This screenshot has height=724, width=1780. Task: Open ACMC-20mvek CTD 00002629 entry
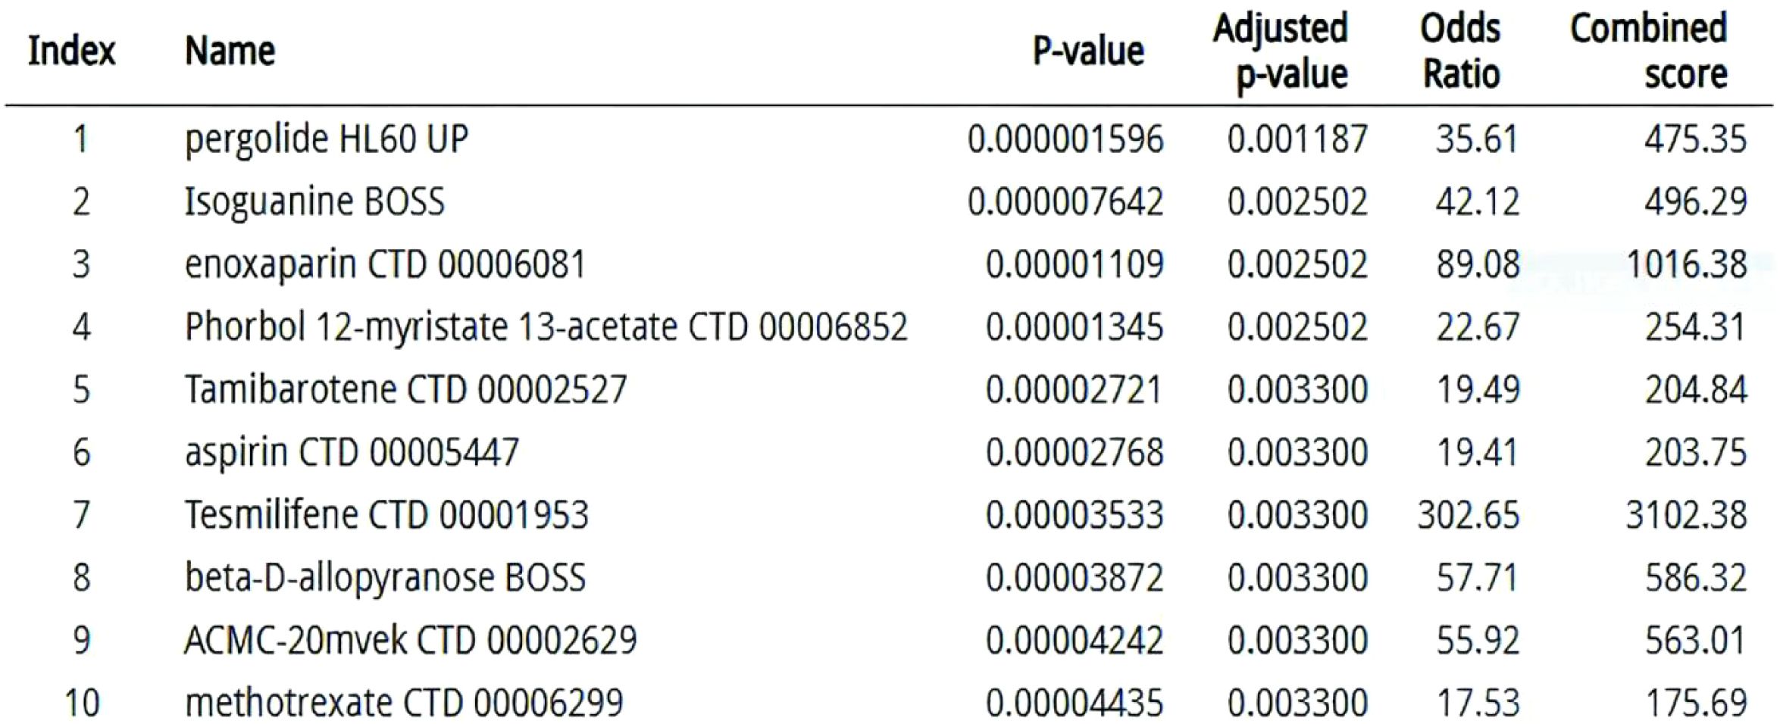click(x=411, y=641)
